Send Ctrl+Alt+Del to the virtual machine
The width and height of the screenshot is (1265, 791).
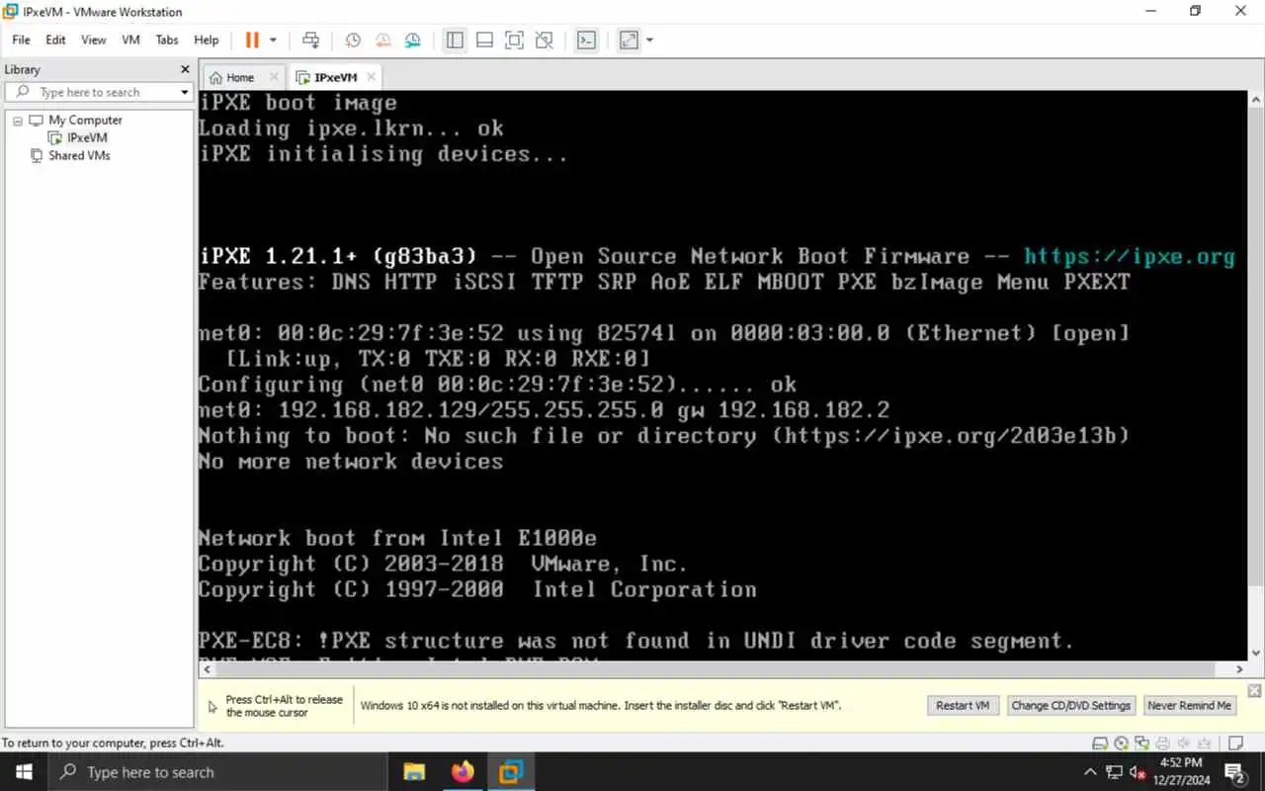pos(311,41)
